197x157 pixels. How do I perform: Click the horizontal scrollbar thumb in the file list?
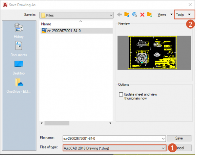pyautogui.click(x=57, y=123)
